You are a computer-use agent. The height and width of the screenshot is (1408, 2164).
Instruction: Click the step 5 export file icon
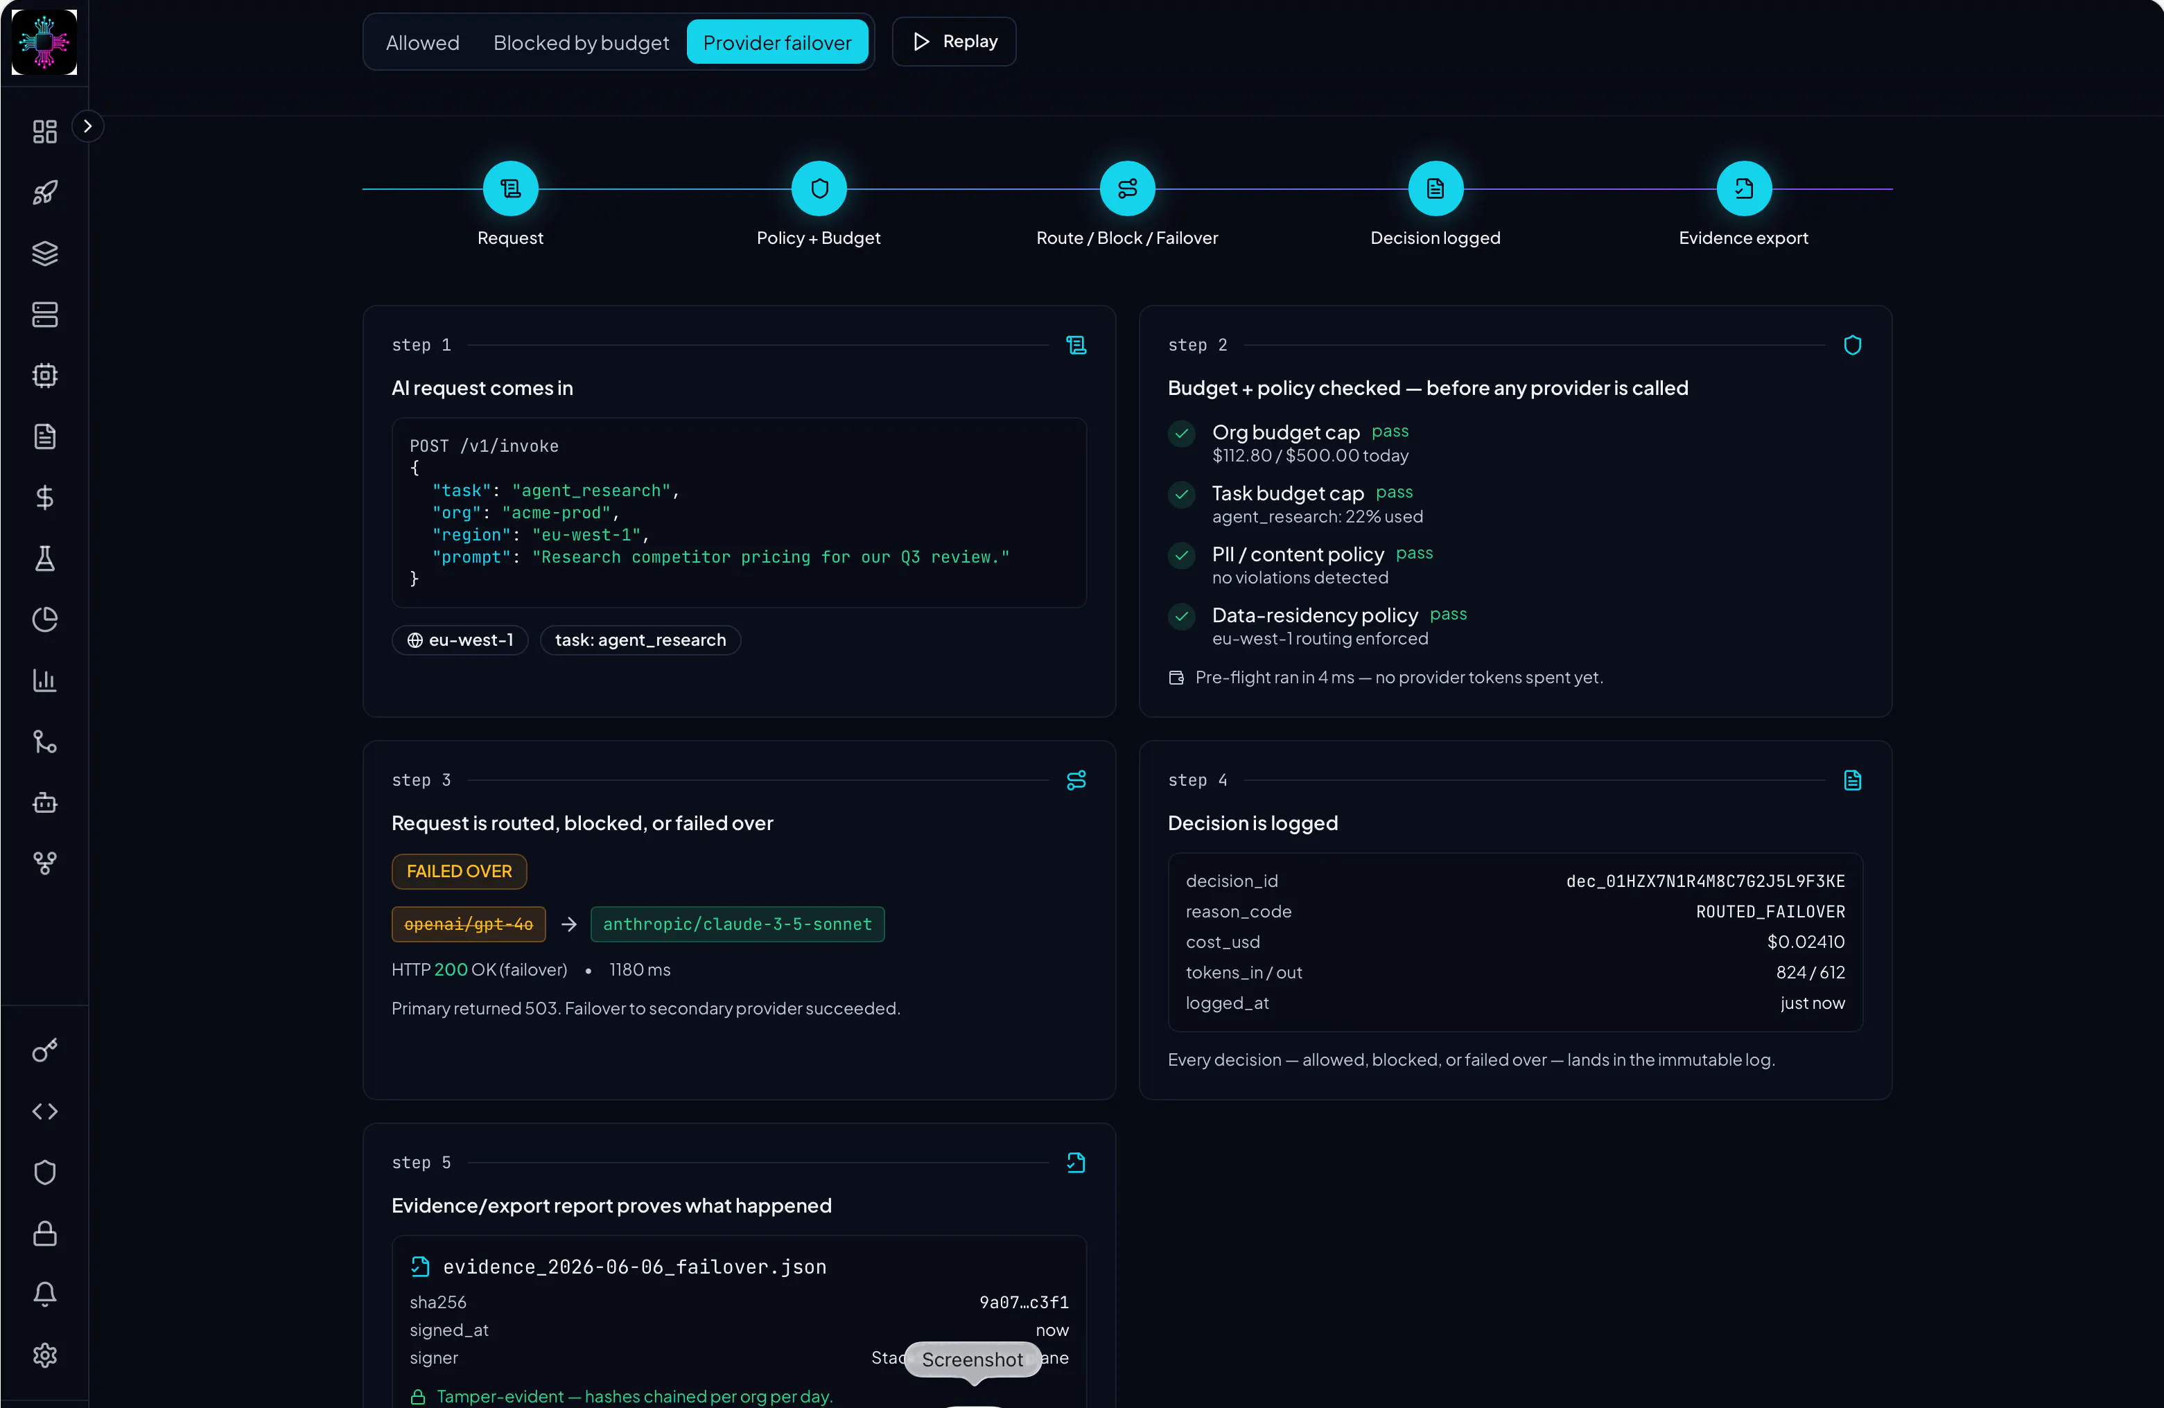(x=1076, y=1163)
